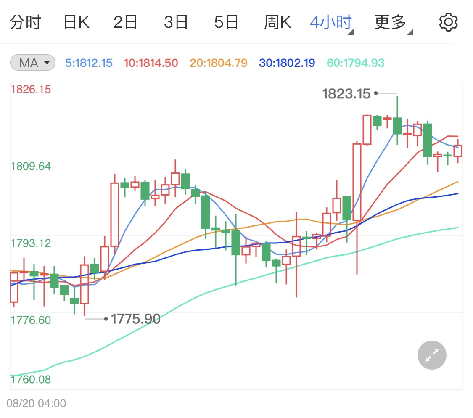Click the y-axis label 1809.64

[31, 166]
